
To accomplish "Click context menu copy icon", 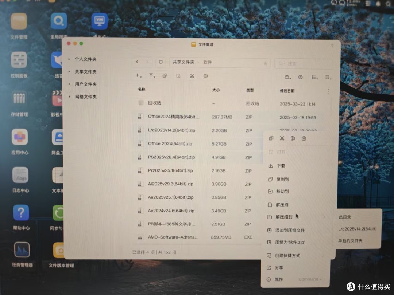I will pyautogui.click(x=271, y=138).
